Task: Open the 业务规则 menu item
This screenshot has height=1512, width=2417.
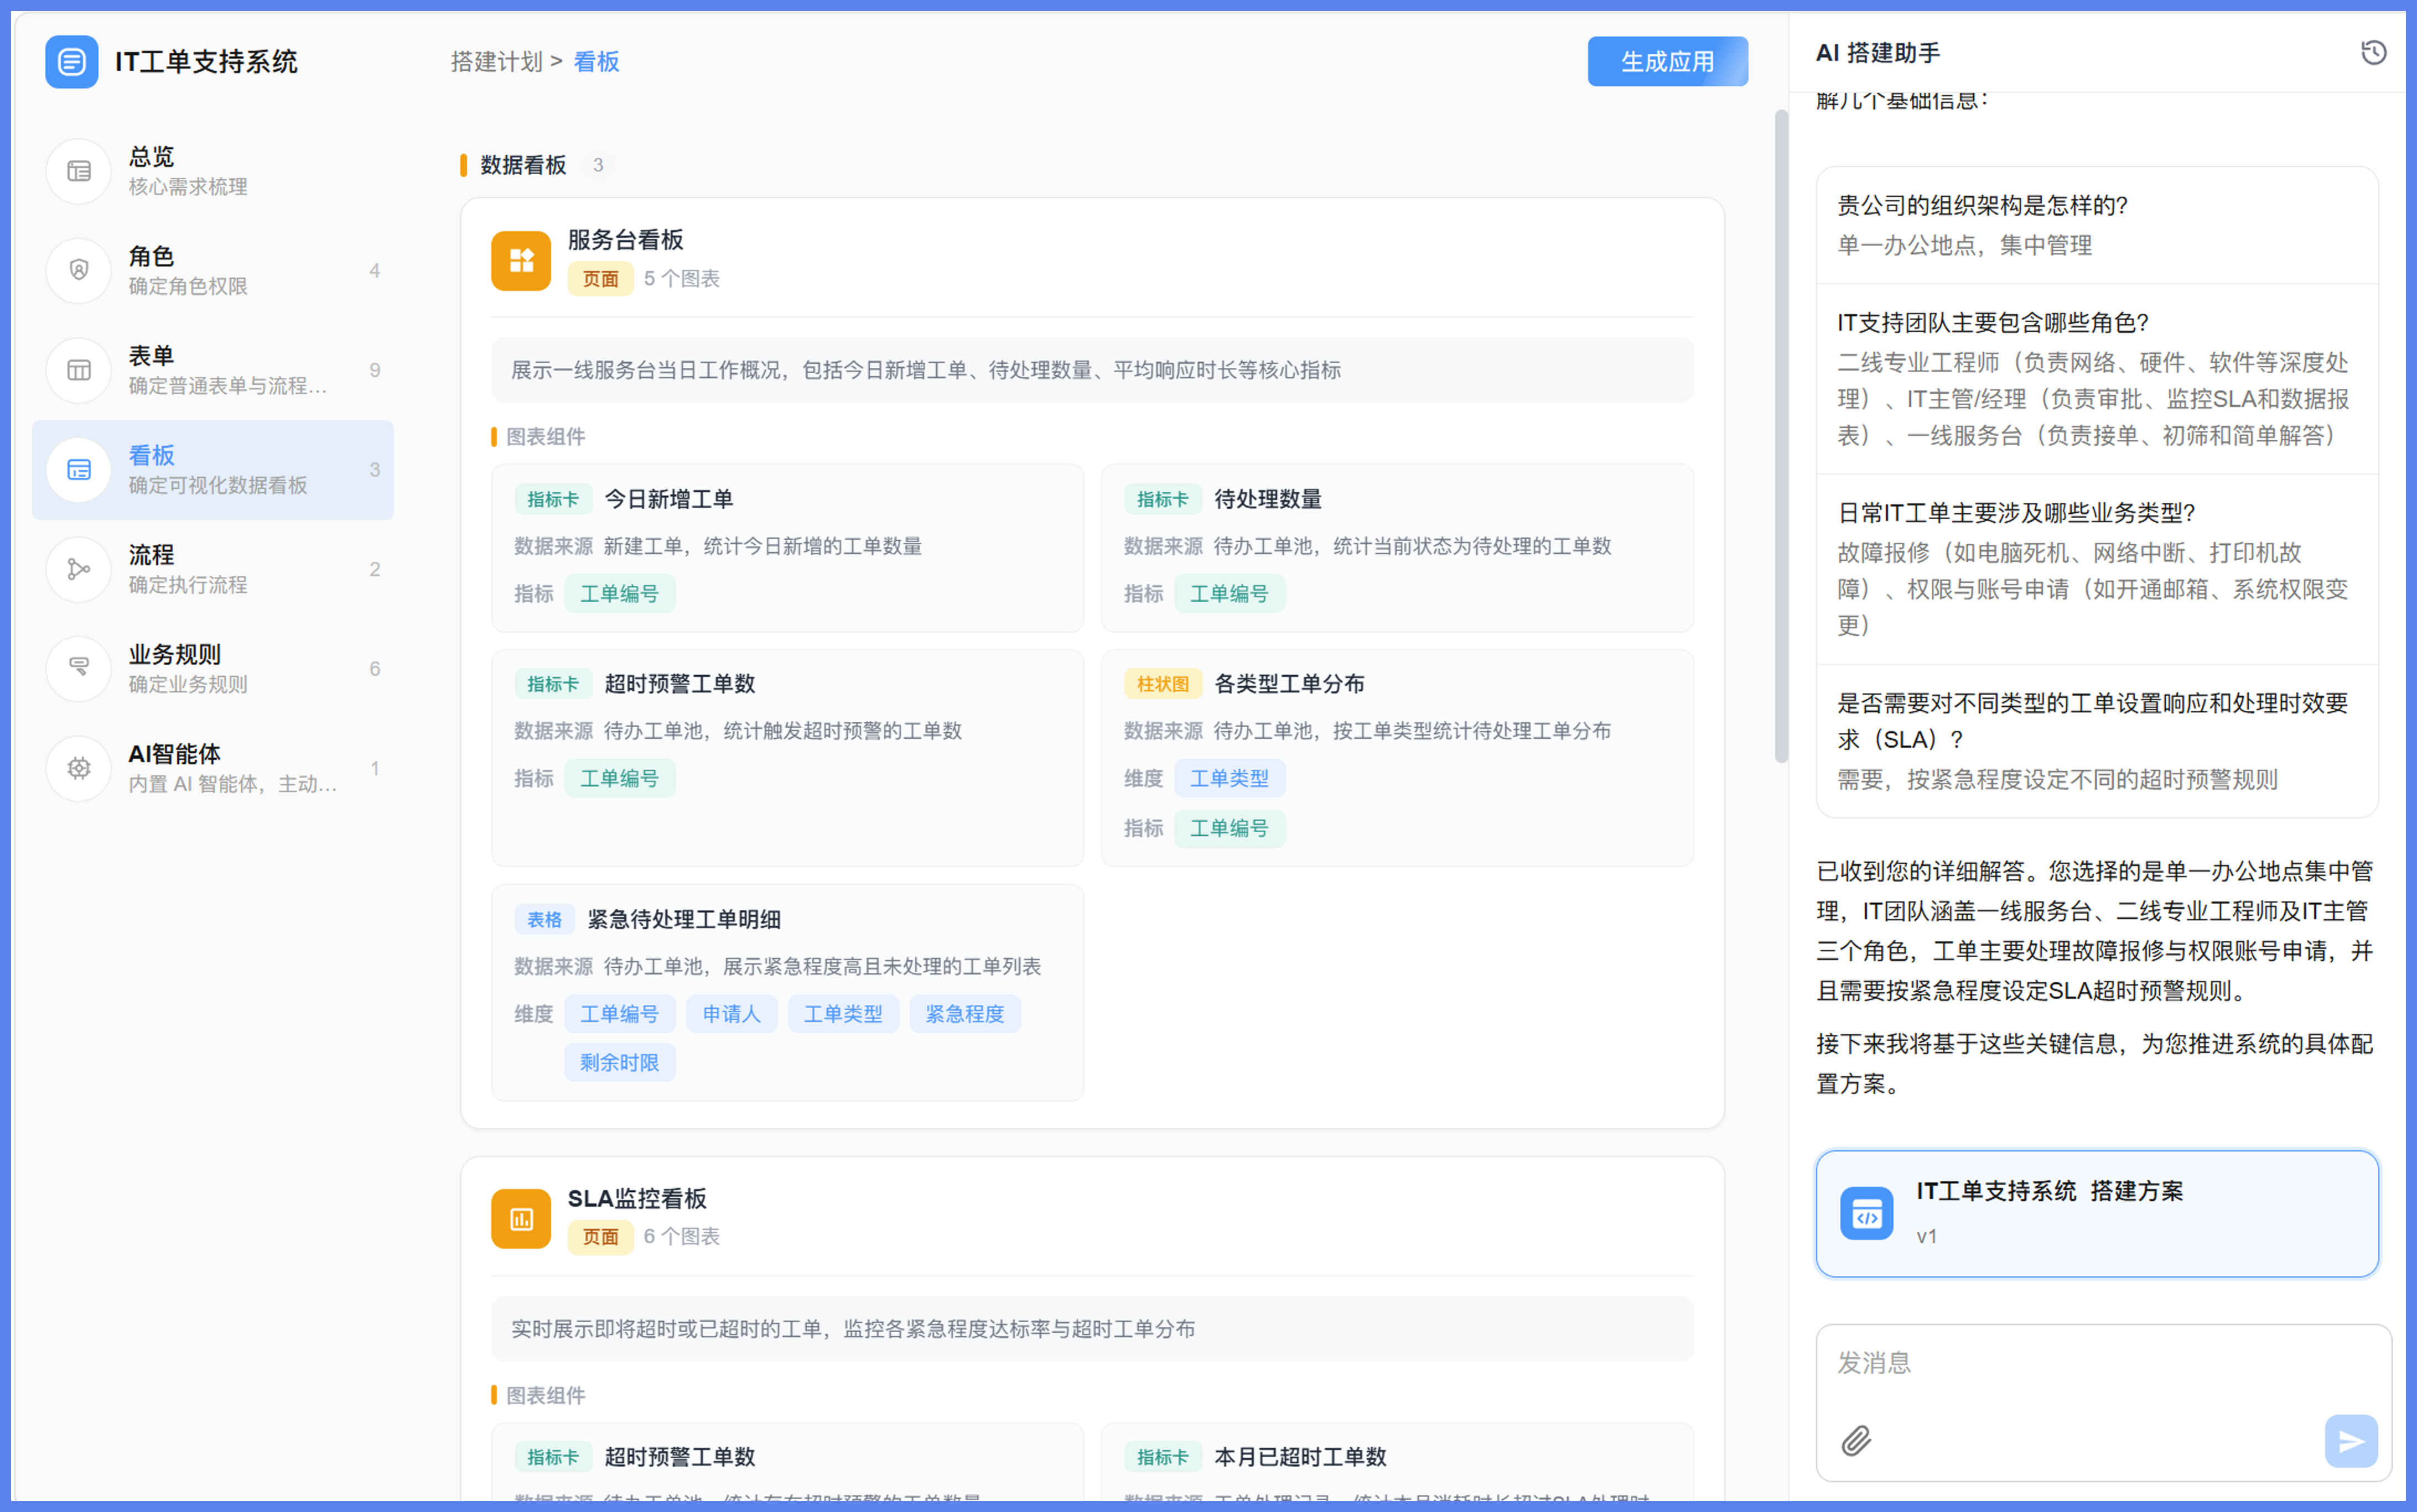Action: click(213, 669)
